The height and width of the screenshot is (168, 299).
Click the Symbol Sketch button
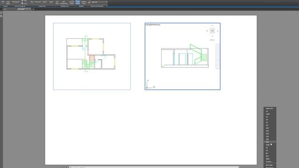click(x=72, y=2)
